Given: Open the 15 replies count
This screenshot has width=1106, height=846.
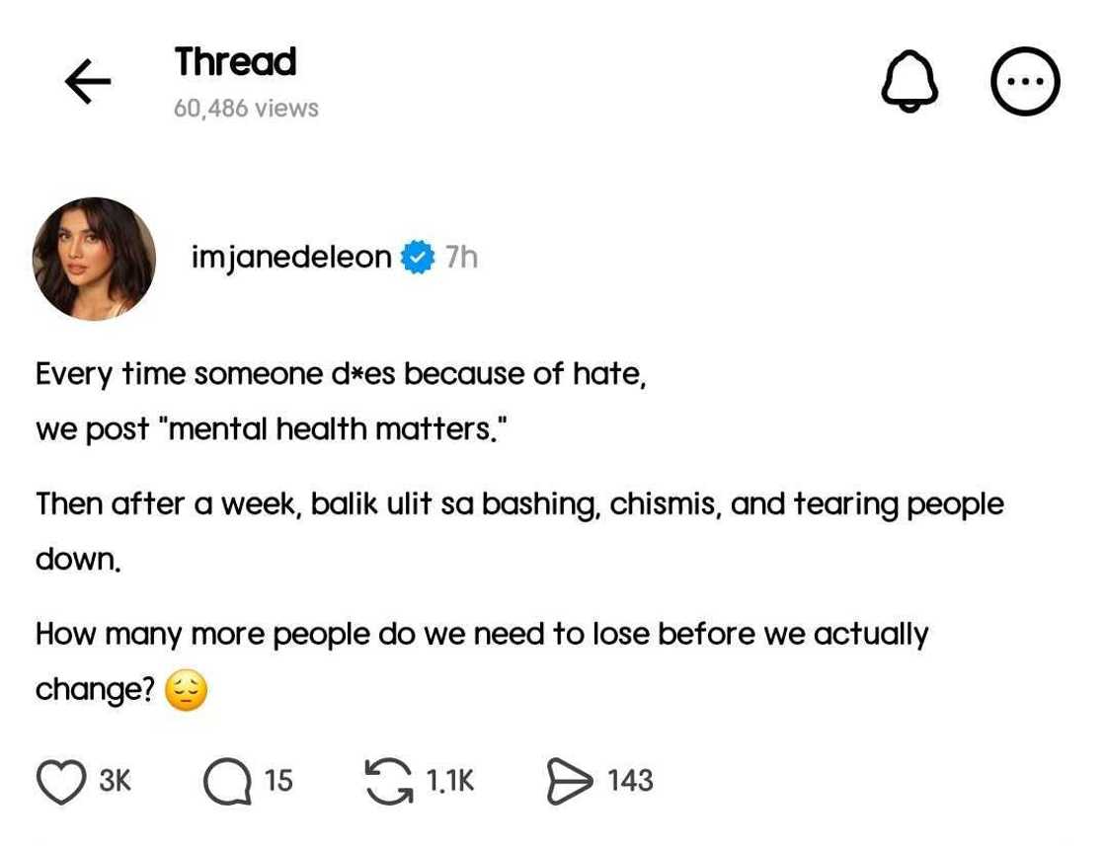Looking at the screenshot, I should pyautogui.click(x=278, y=781).
